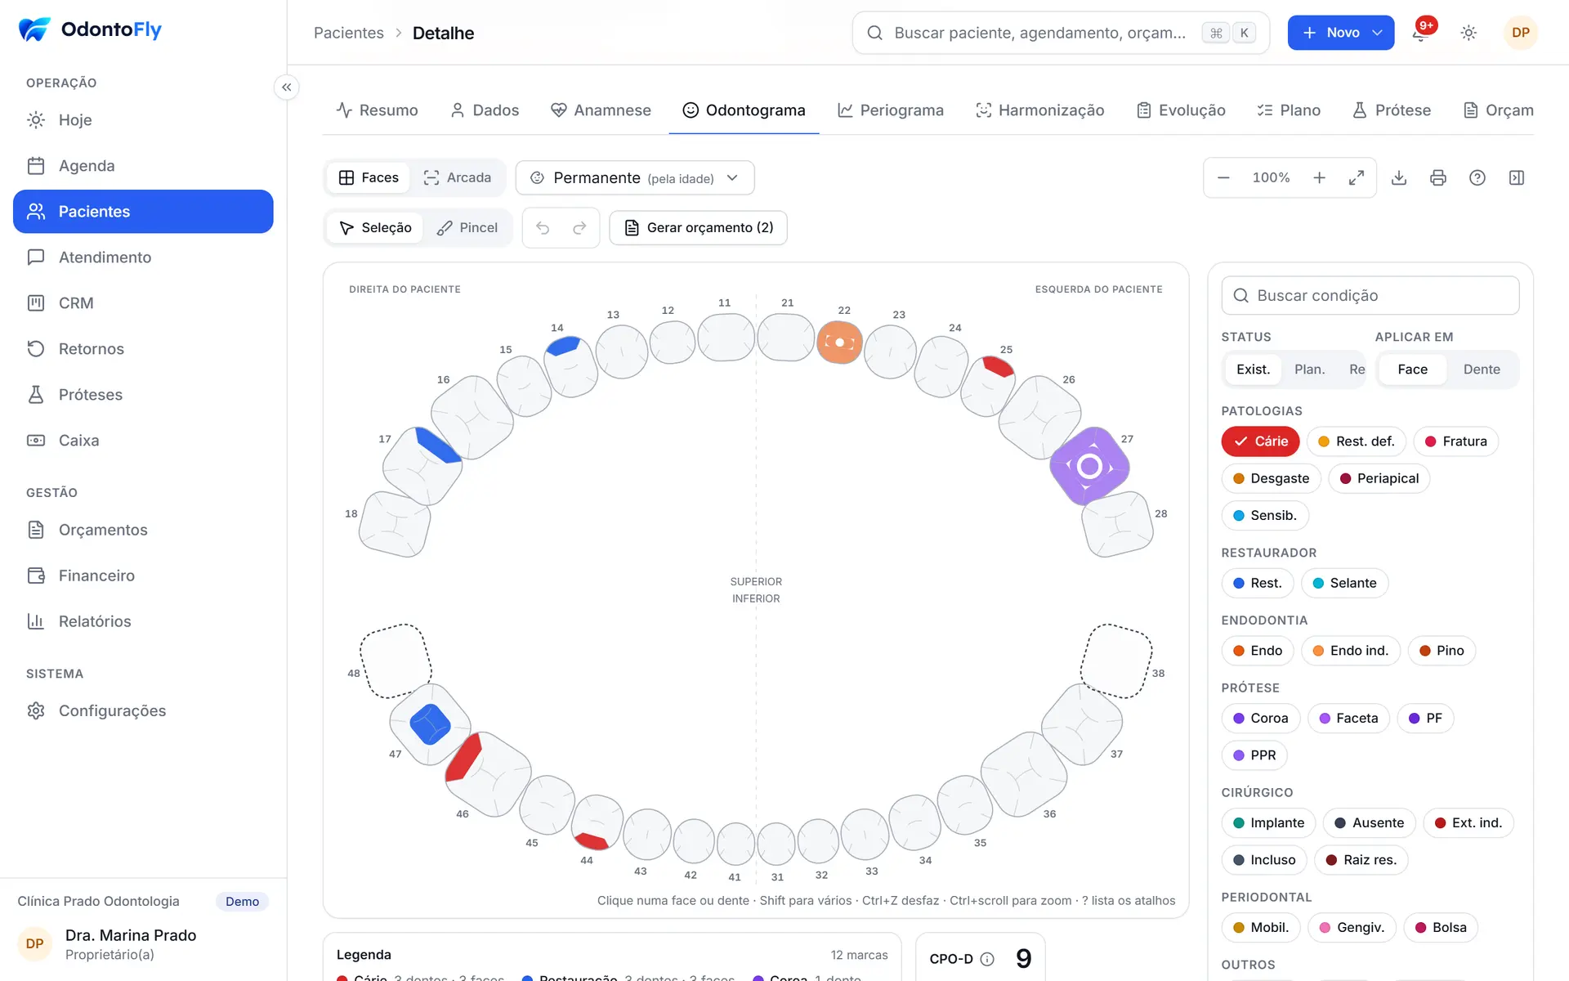Print the odontogram
This screenshot has height=981, width=1569.
[x=1438, y=177]
